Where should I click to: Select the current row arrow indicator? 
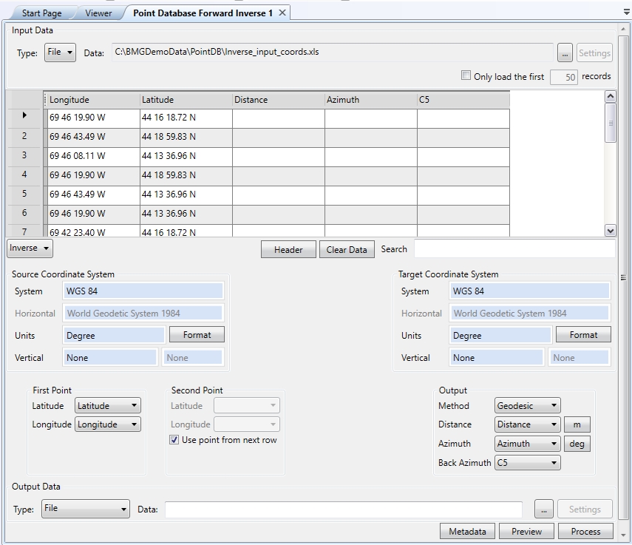point(24,117)
